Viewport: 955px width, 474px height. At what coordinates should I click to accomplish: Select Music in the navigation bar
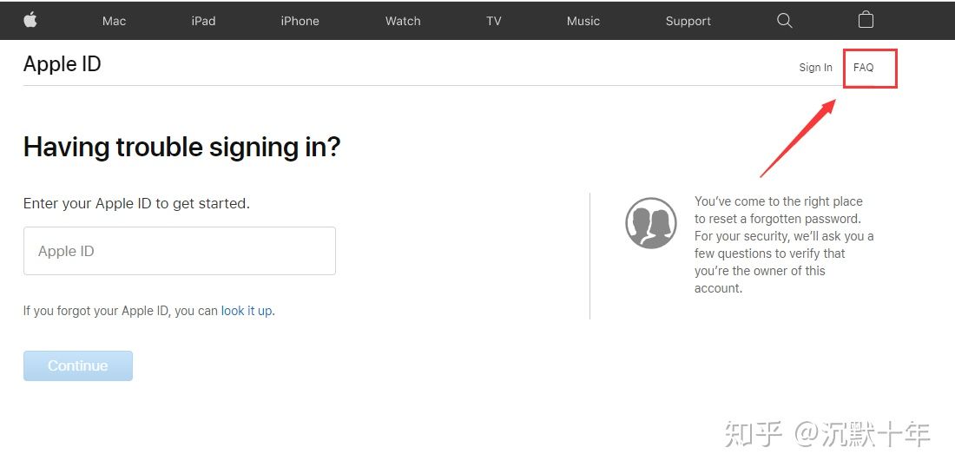(583, 21)
